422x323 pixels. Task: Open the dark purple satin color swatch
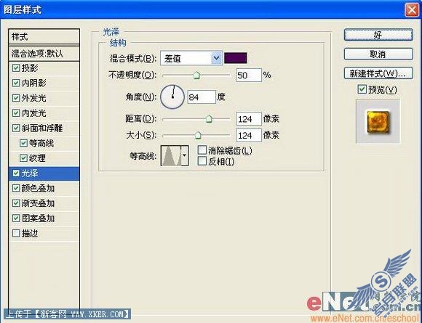pos(236,58)
